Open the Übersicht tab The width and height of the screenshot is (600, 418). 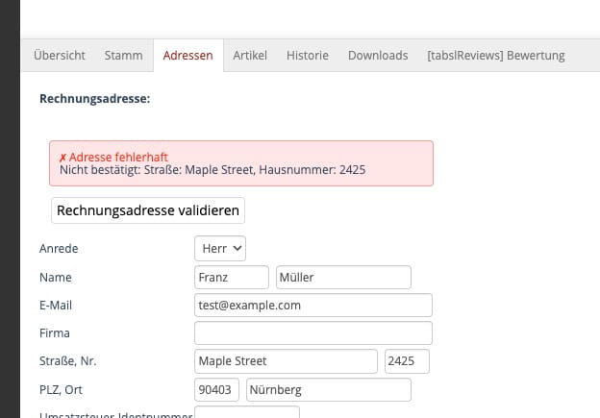coord(59,56)
